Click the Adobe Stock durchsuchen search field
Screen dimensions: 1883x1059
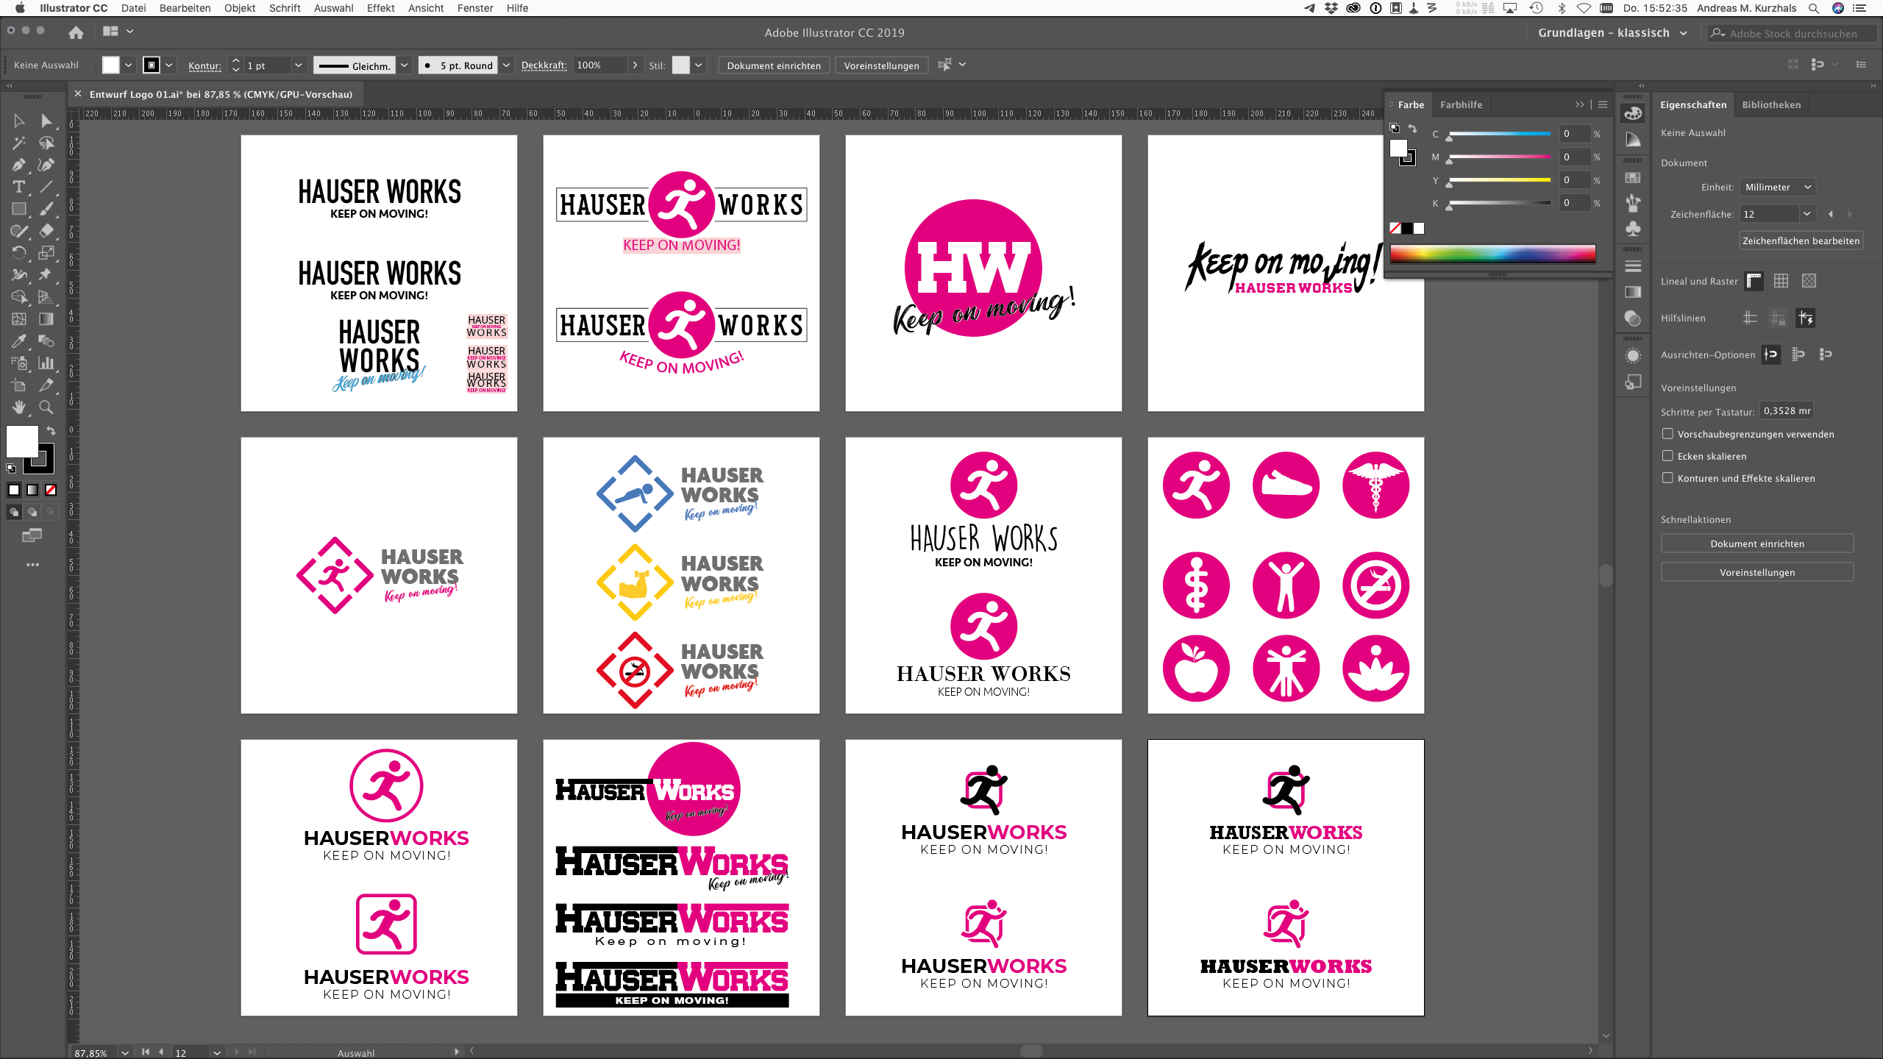[x=1793, y=33]
